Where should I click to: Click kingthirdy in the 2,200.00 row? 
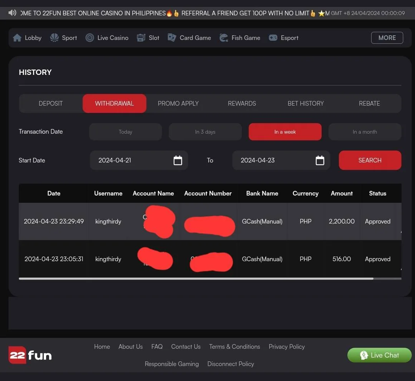108,221
